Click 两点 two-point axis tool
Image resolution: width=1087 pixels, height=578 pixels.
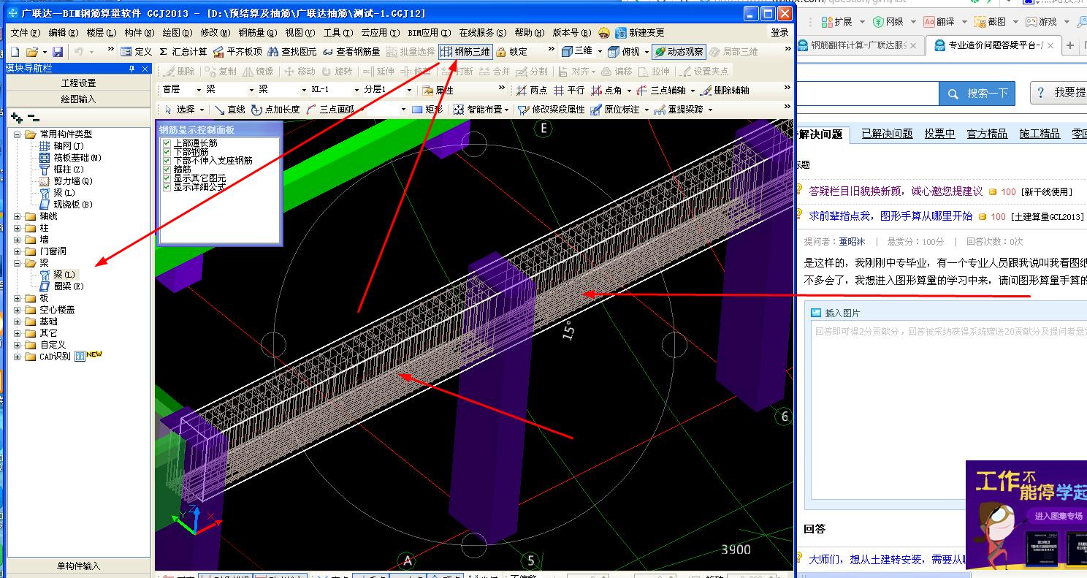click(531, 91)
